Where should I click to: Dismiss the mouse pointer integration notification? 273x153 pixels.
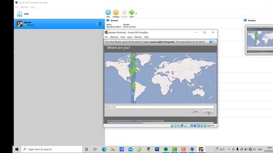pyautogui.click(x=210, y=42)
